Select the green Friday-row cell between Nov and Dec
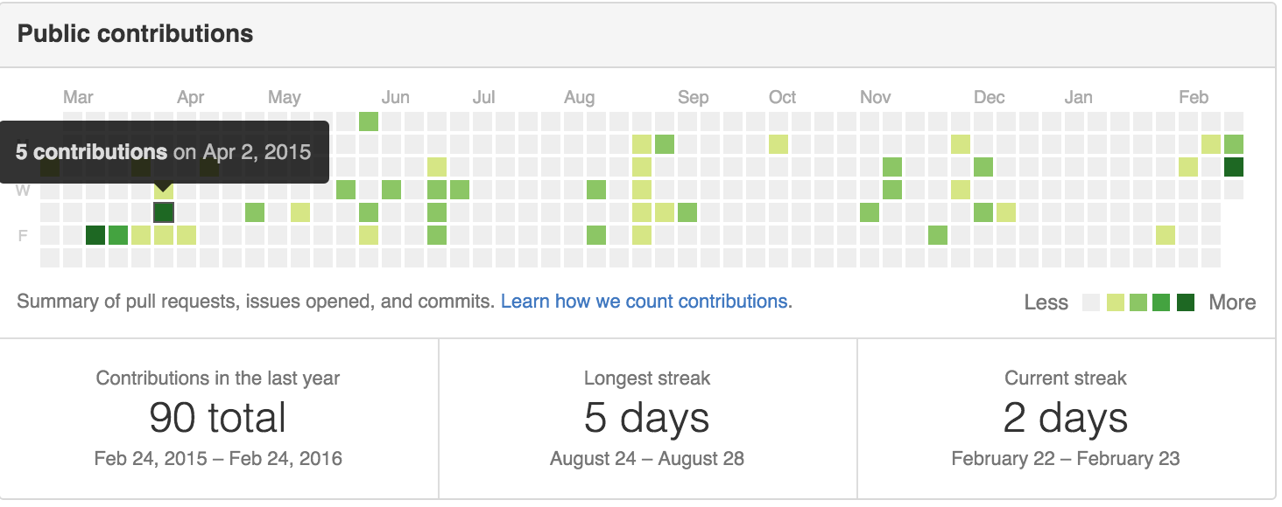This screenshot has height=507, width=1282. pos(938,235)
